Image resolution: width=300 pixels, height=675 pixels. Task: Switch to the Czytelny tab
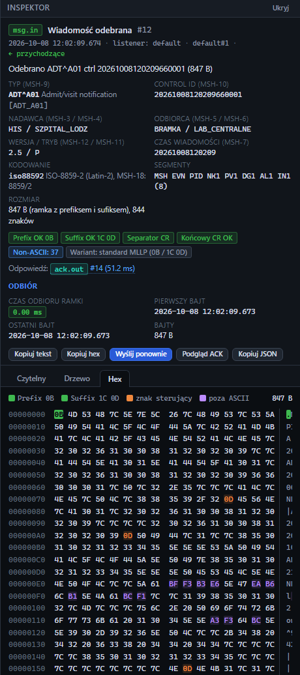(31, 379)
